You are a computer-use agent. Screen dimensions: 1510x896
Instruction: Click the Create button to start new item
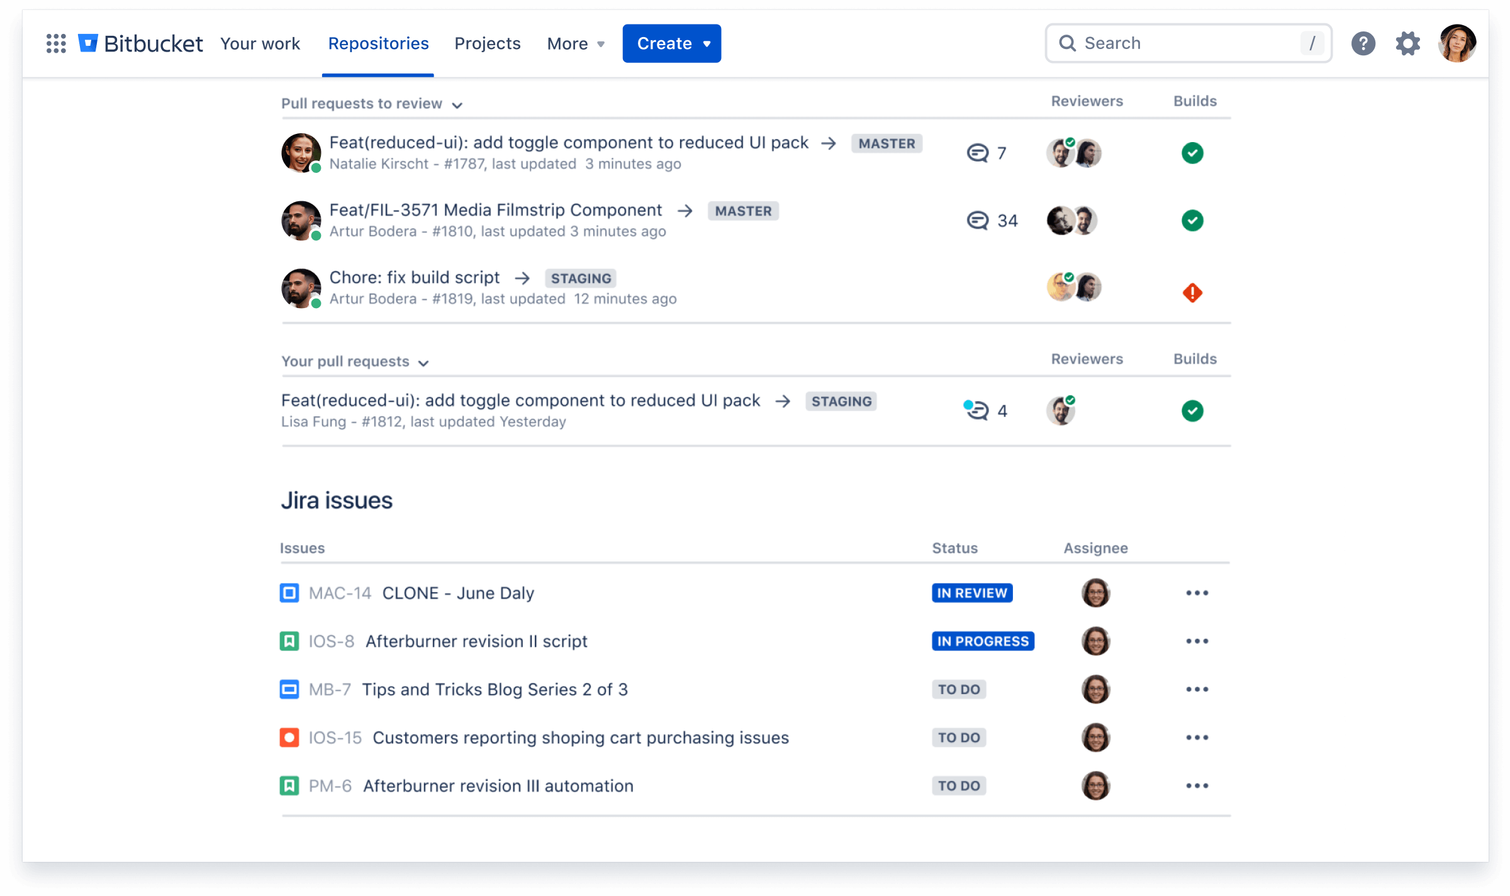coord(671,43)
